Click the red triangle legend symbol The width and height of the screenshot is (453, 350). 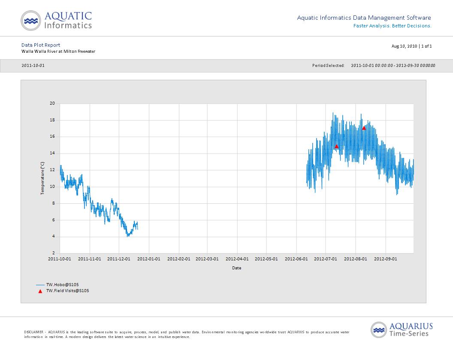(x=40, y=291)
